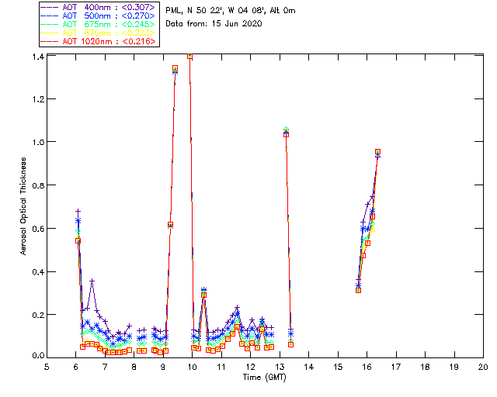Click the last data point after 16 GMT
Screen dimensions: 497x397
tap(377, 152)
